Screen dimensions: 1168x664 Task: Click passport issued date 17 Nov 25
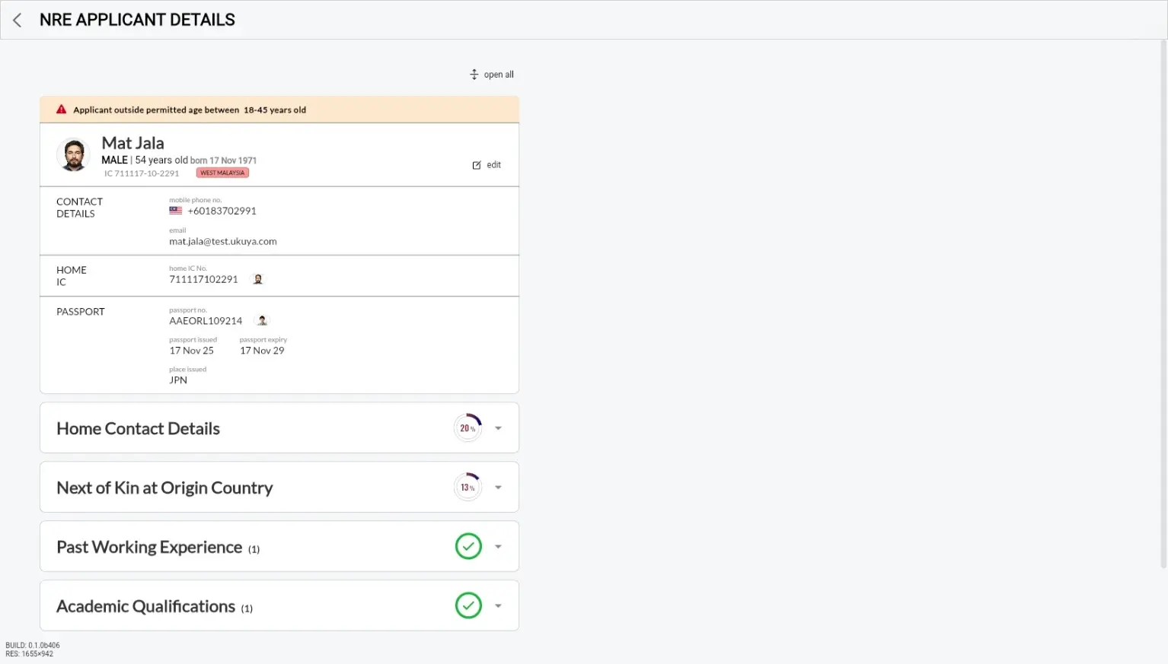(x=192, y=351)
